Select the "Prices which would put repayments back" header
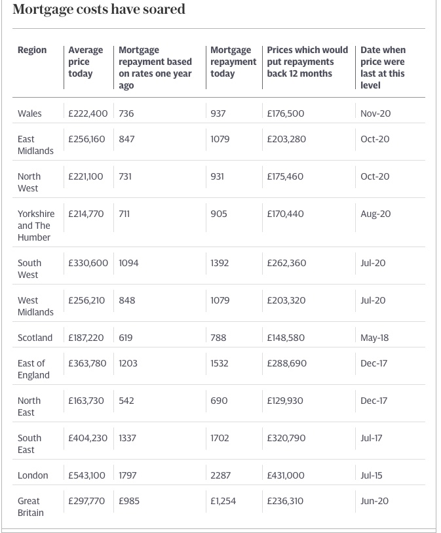This screenshot has width=441, height=533. [x=307, y=62]
